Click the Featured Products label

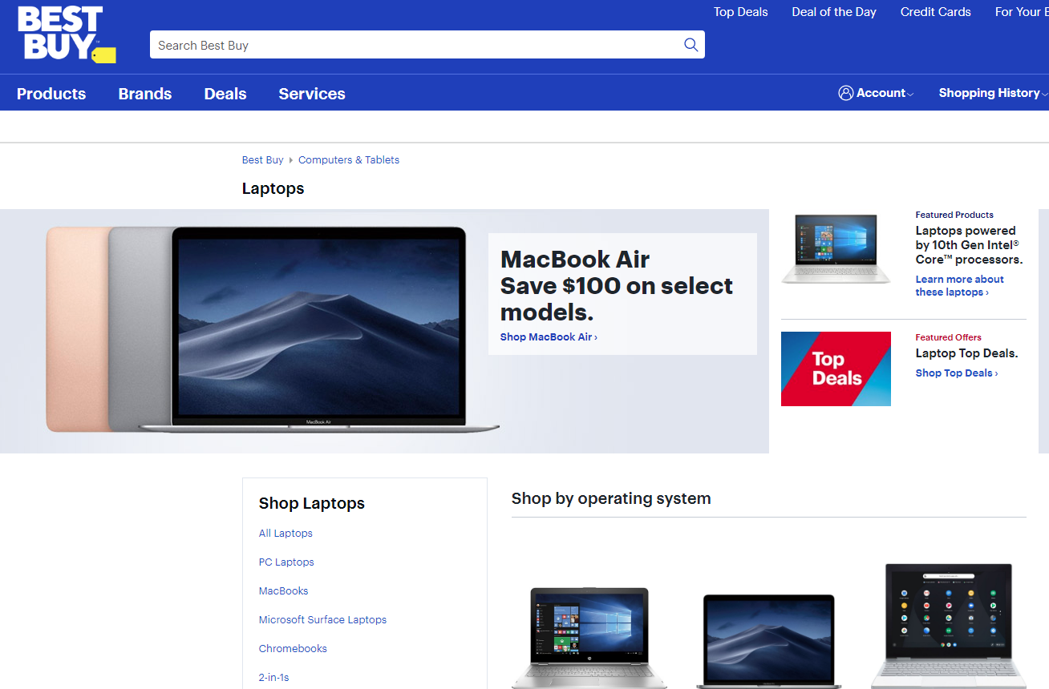(x=954, y=215)
